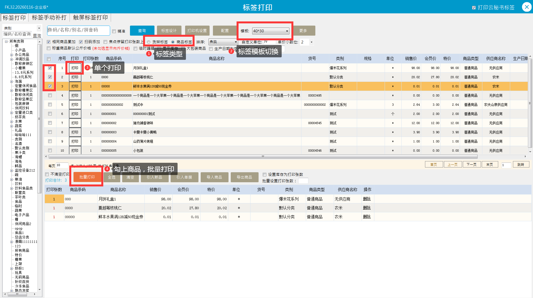Viewport: 533px width, 298px height.
Task: Open 打印机设置 printer settings
Action: (x=197, y=31)
